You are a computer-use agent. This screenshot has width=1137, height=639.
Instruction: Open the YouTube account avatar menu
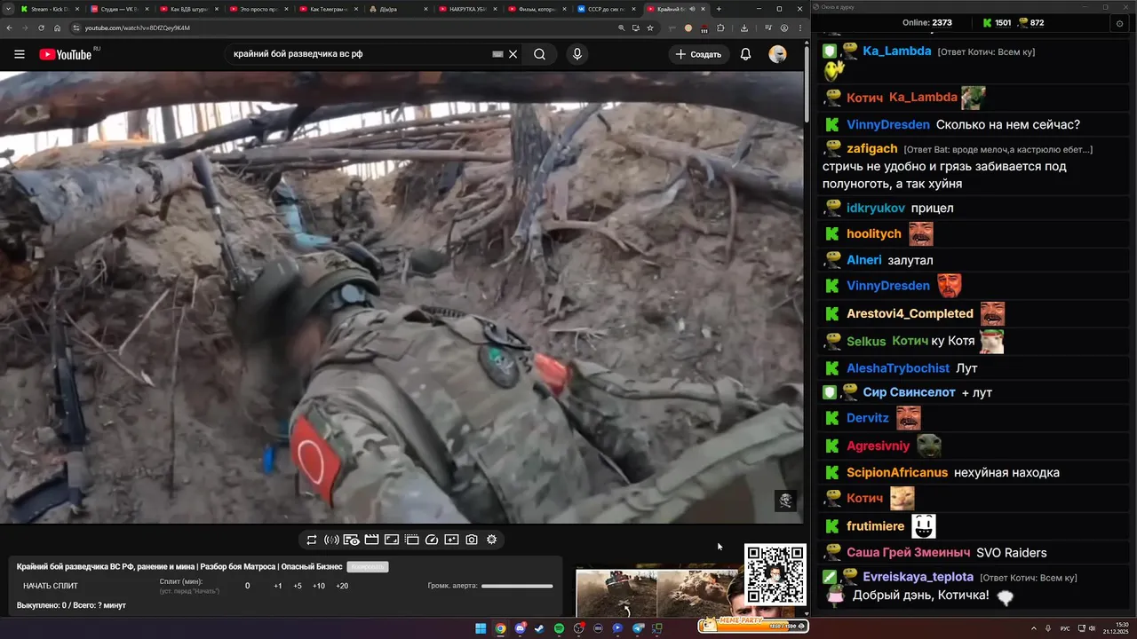[x=778, y=54]
